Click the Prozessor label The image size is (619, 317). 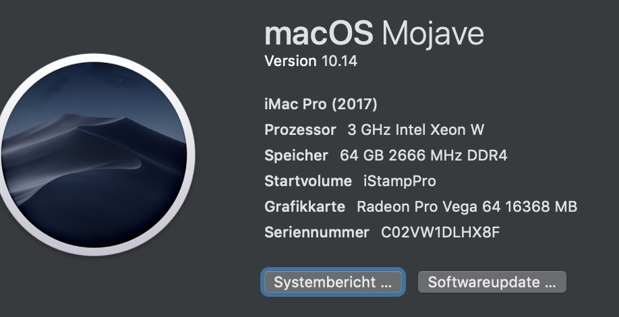[x=300, y=130]
